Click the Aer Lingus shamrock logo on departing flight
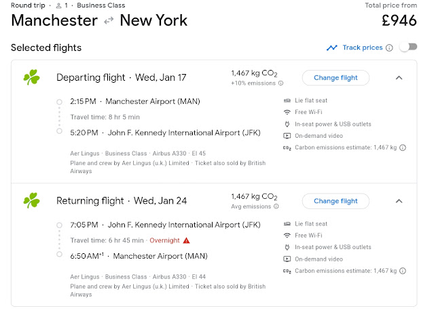434x315 pixels. (31, 77)
